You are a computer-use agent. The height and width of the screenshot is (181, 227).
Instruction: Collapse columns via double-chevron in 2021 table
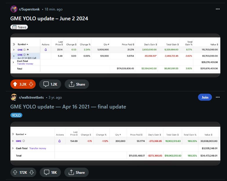13,134
